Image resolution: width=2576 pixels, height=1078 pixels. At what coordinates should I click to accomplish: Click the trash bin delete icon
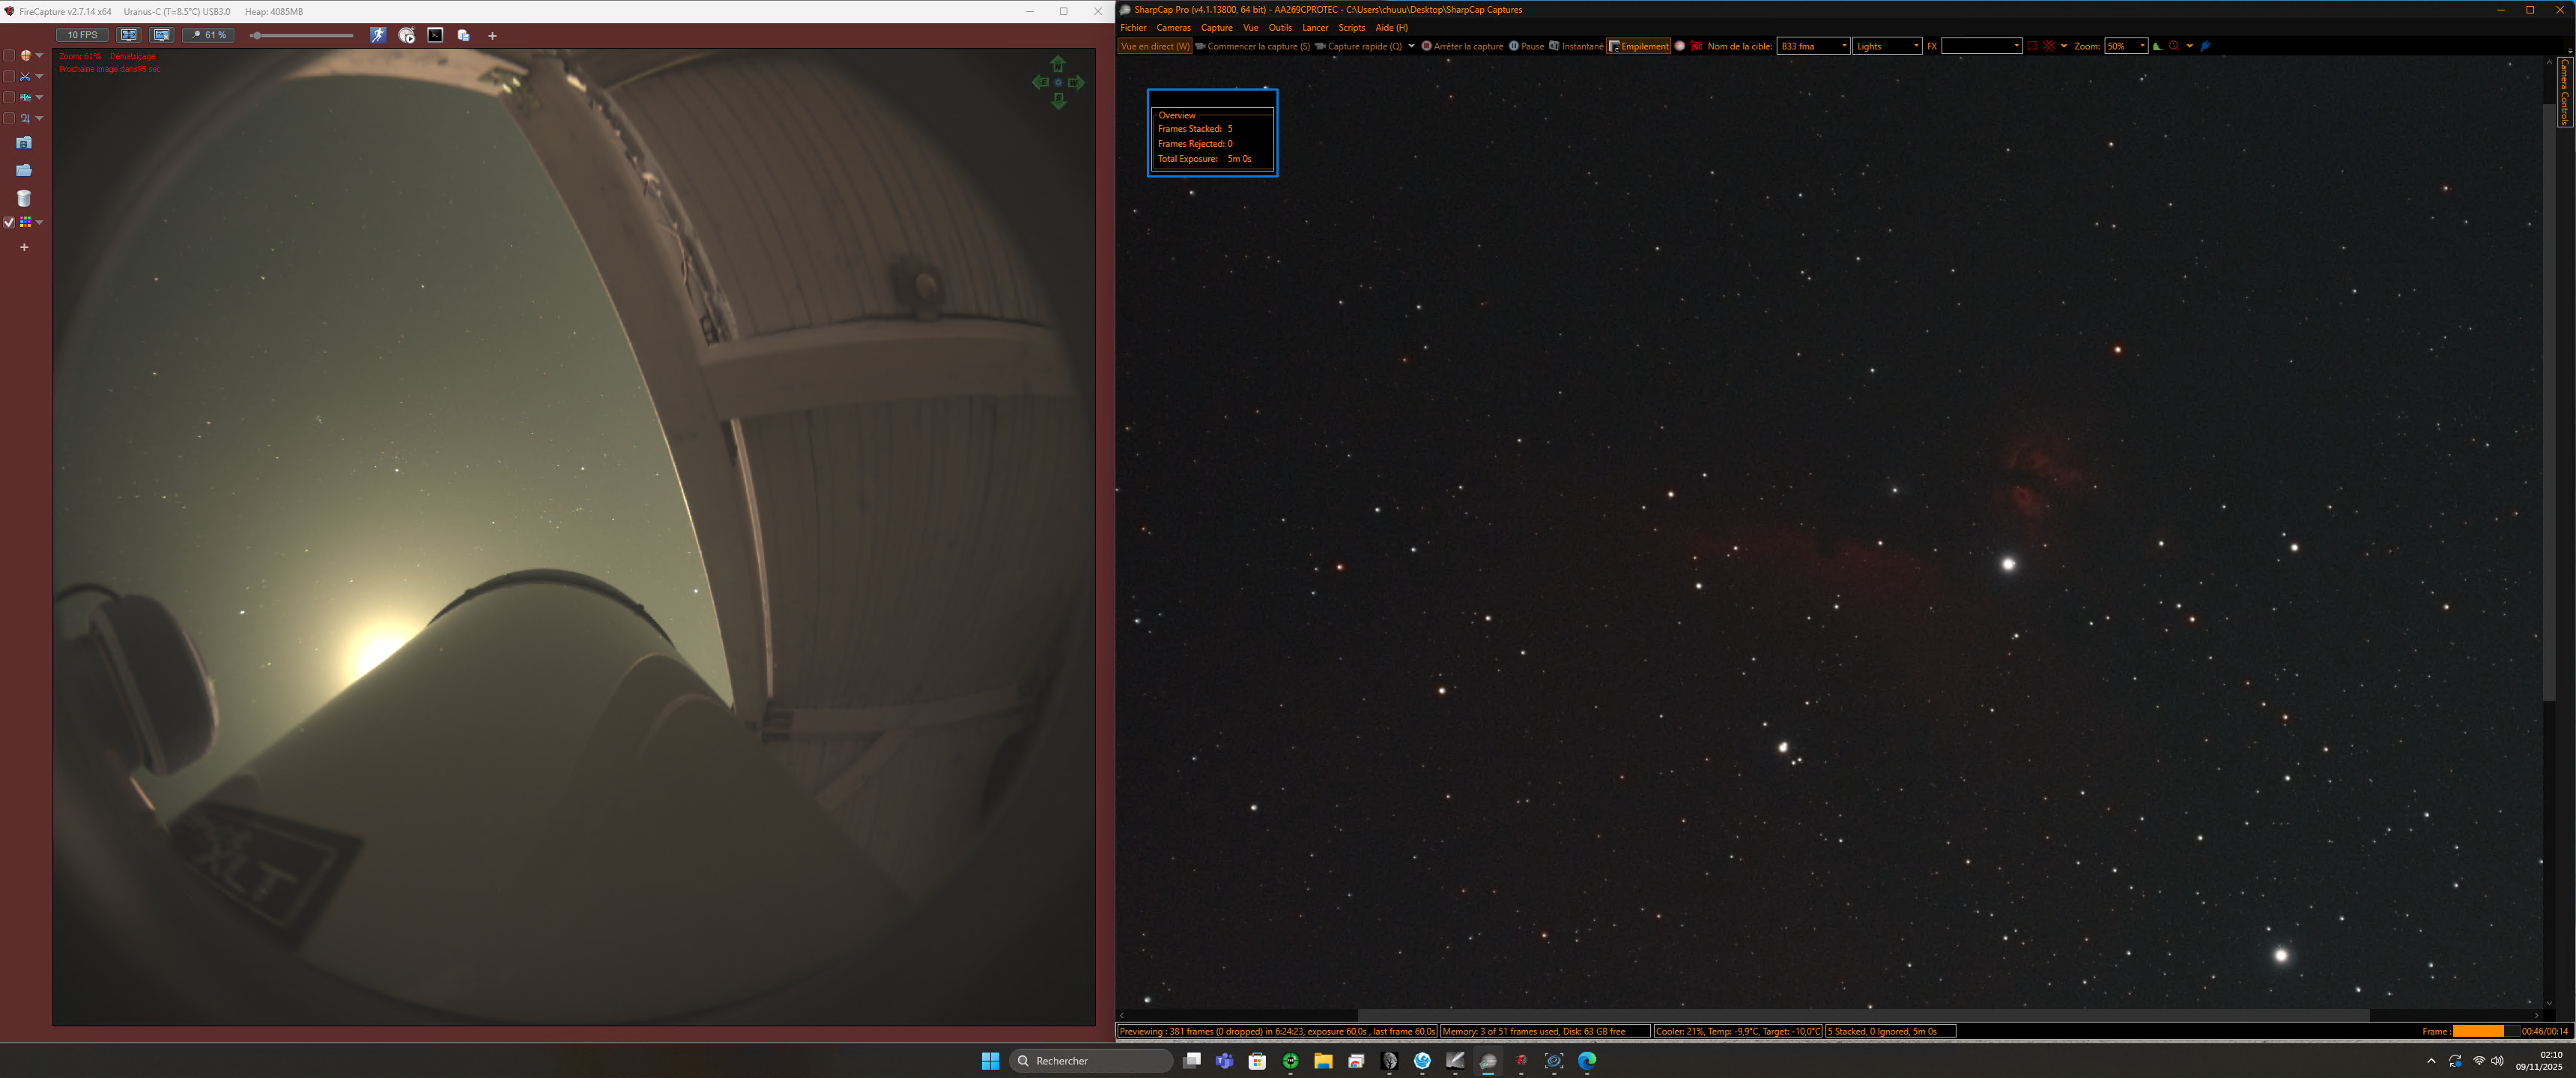24,198
